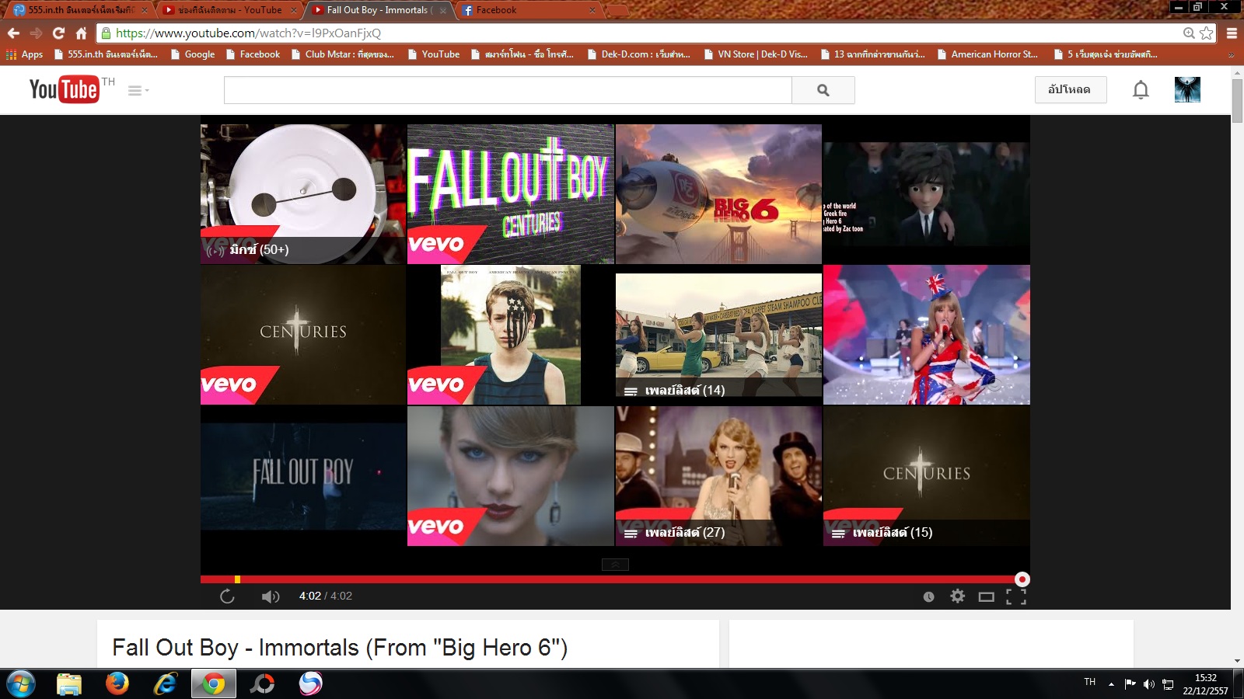Open the account avatar menu
1244x699 pixels.
tap(1187, 89)
